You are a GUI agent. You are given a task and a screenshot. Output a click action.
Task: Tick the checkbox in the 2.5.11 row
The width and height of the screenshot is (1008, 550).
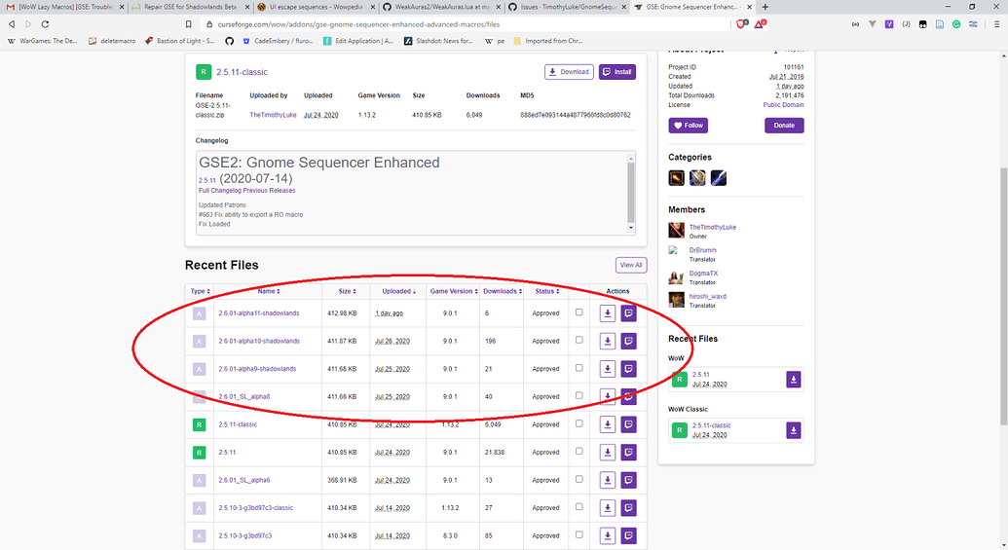[579, 452]
